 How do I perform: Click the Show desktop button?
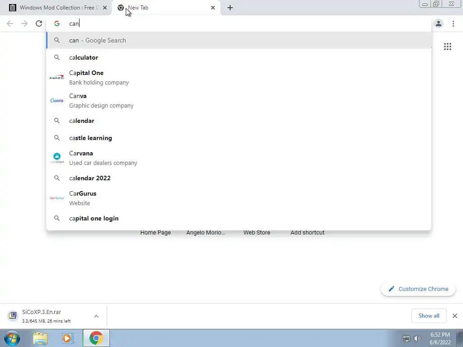click(x=459, y=338)
